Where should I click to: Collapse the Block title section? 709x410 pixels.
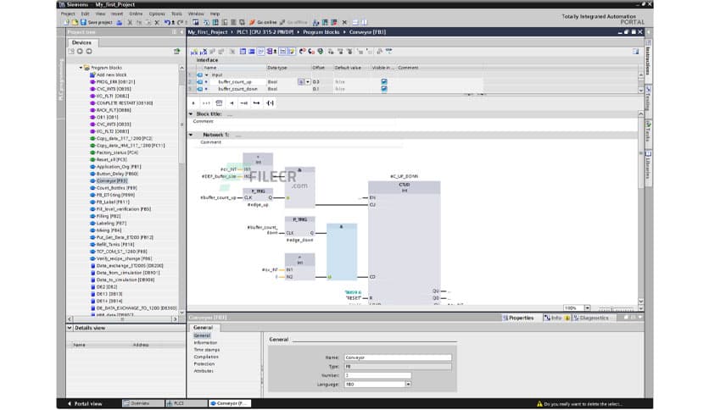[x=191, y=114]
